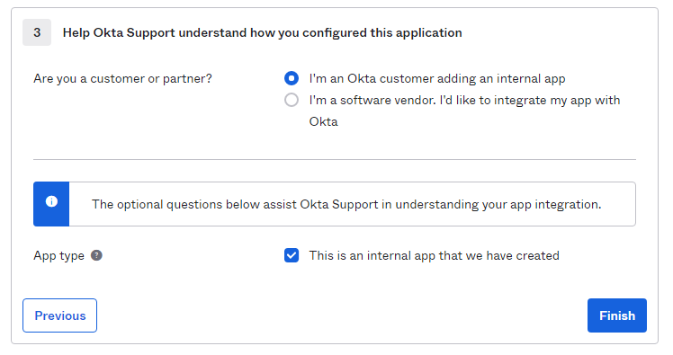Uncheck the internal app checkbox
The height and width of the screenshot is (355, 673).
point(292,255)
